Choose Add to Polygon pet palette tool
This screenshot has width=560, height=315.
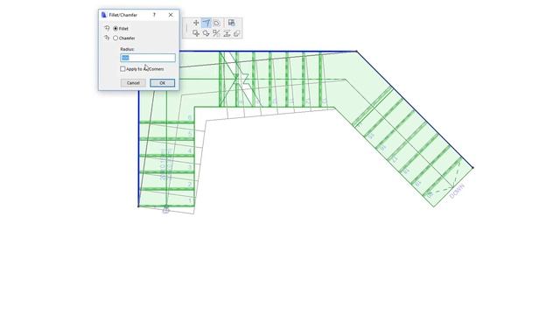(196, 33)
